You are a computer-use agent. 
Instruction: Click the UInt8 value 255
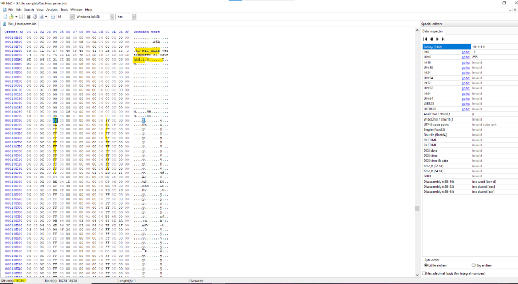[474, 57]
